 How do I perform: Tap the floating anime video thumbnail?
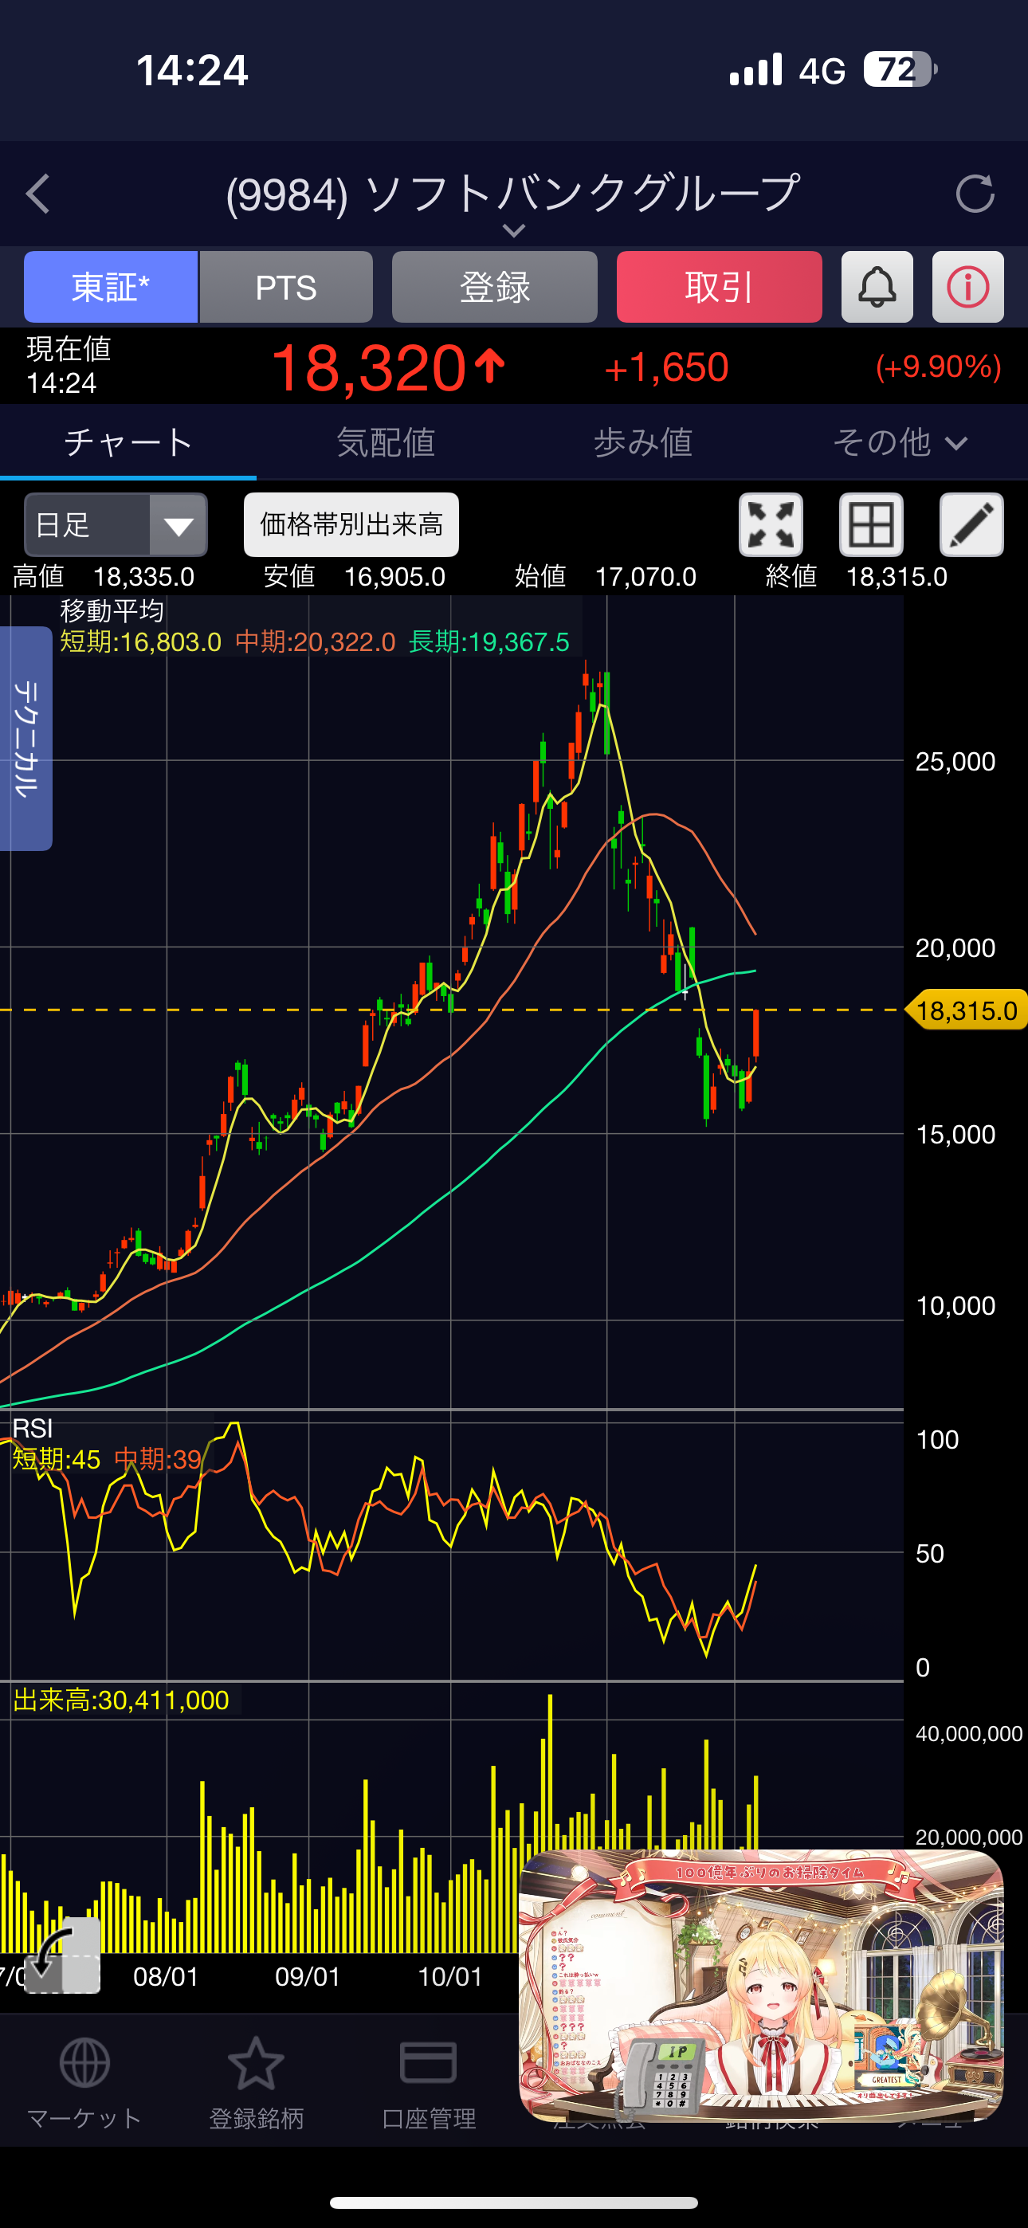[x=760, y=1985]
